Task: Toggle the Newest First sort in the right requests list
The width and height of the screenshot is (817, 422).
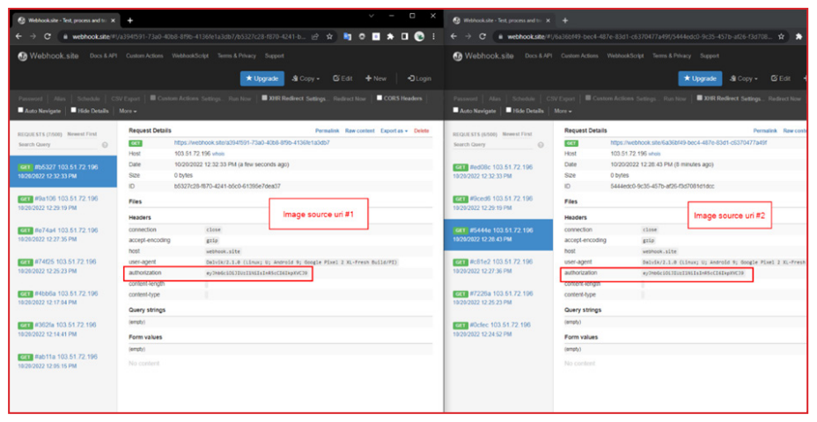Action: [517, 135]
